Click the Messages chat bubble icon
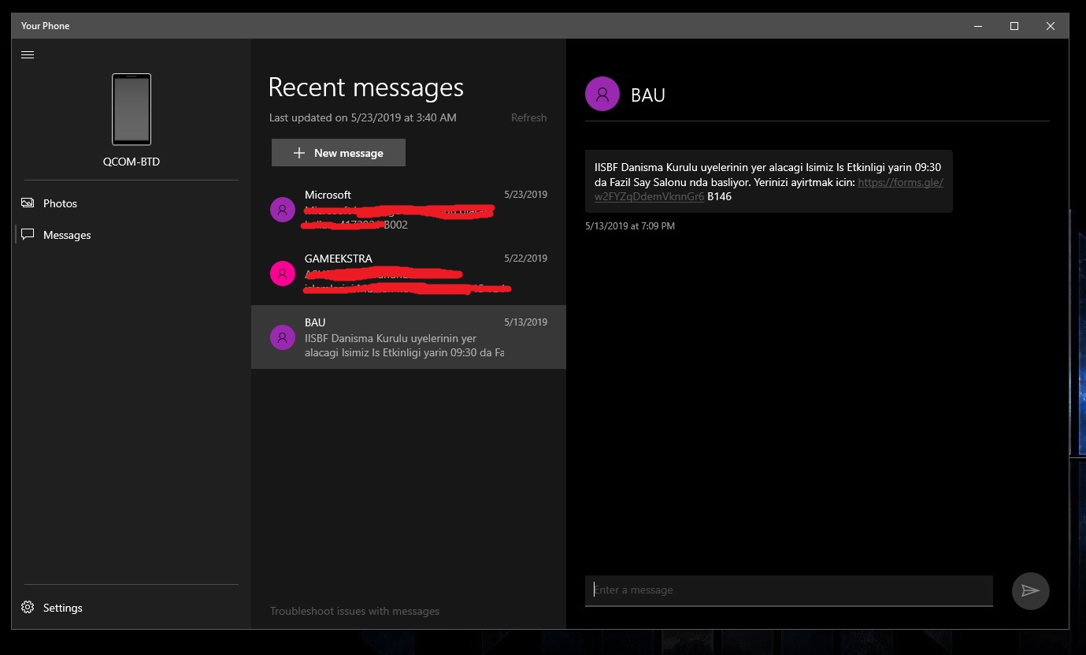Screen dimensions: 1086x655 28,235
